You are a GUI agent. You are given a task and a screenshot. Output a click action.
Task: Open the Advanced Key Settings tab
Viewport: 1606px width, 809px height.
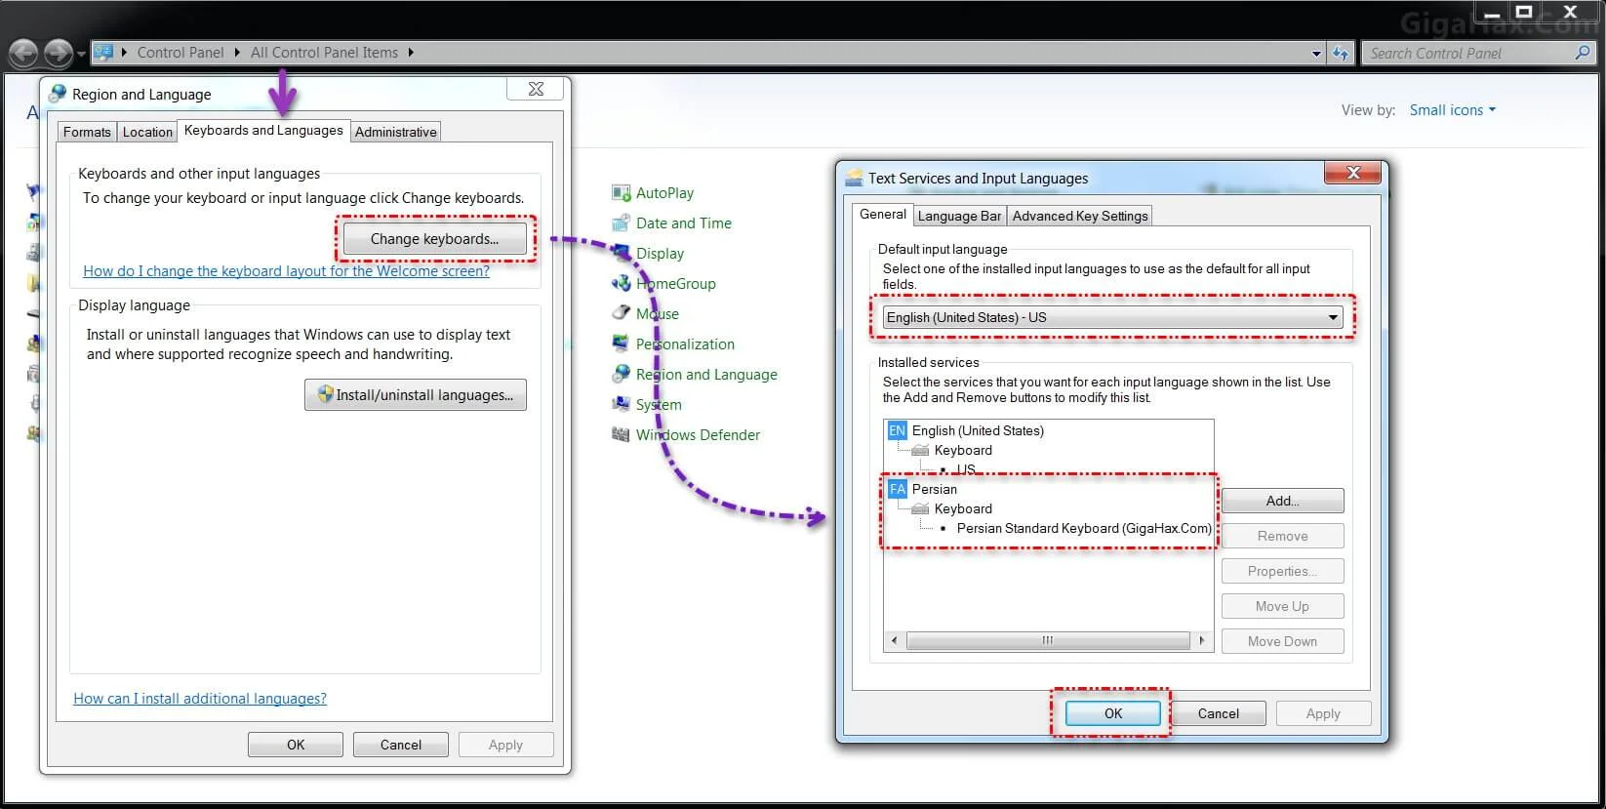point(1080,216)
